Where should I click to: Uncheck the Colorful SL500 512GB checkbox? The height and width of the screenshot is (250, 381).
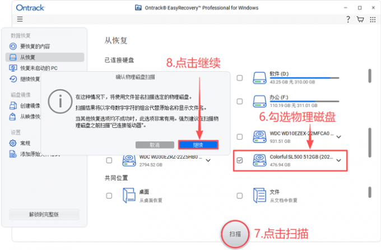point(240,160)
